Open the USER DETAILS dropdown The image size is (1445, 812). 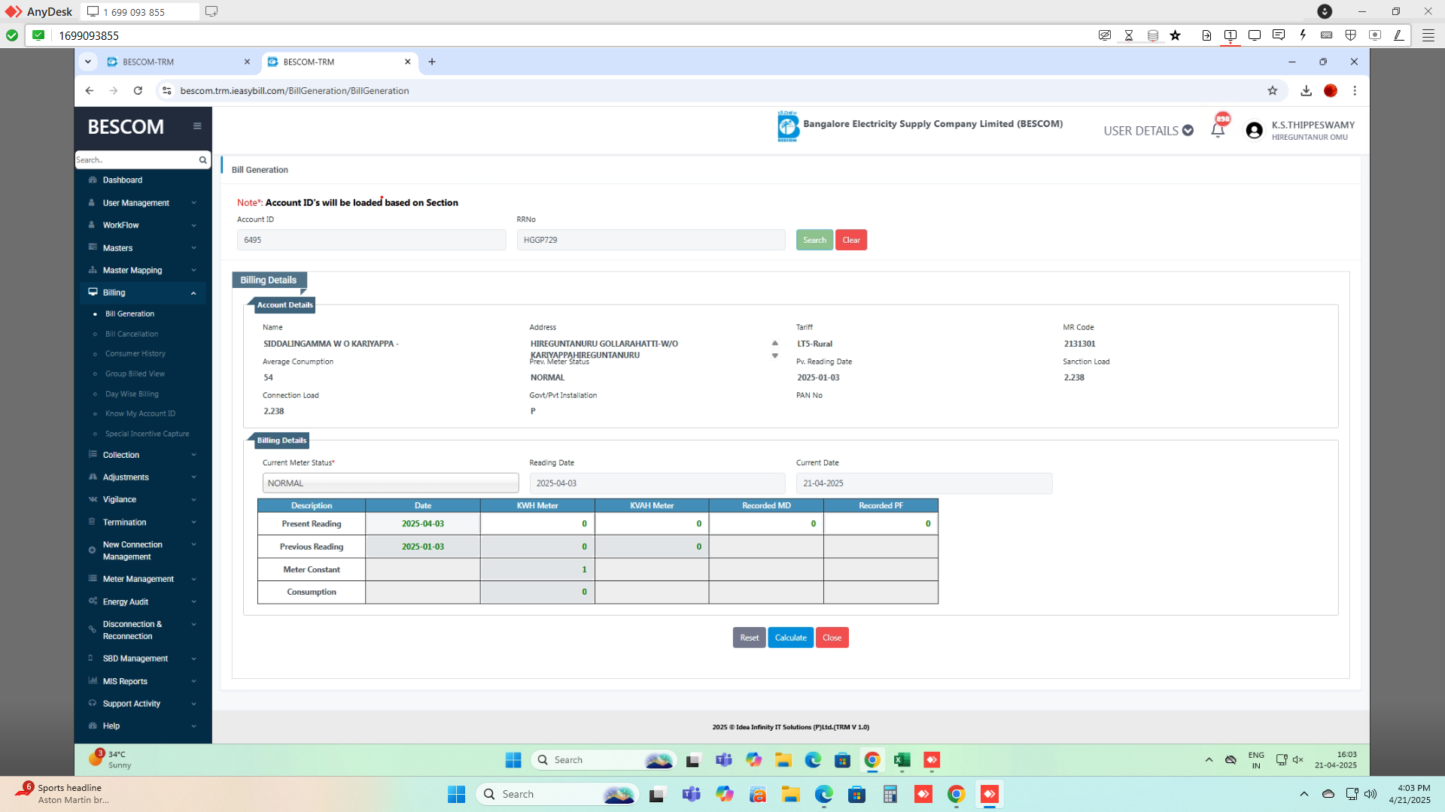pyautogui.click(x=1148, y=131)
